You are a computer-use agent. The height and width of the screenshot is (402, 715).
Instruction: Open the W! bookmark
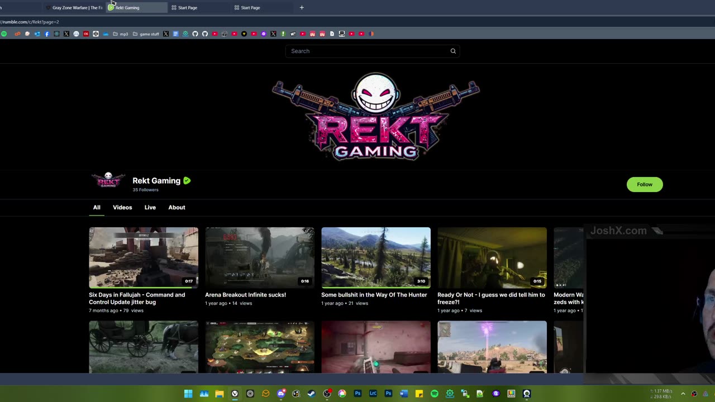tap(293, 33)
